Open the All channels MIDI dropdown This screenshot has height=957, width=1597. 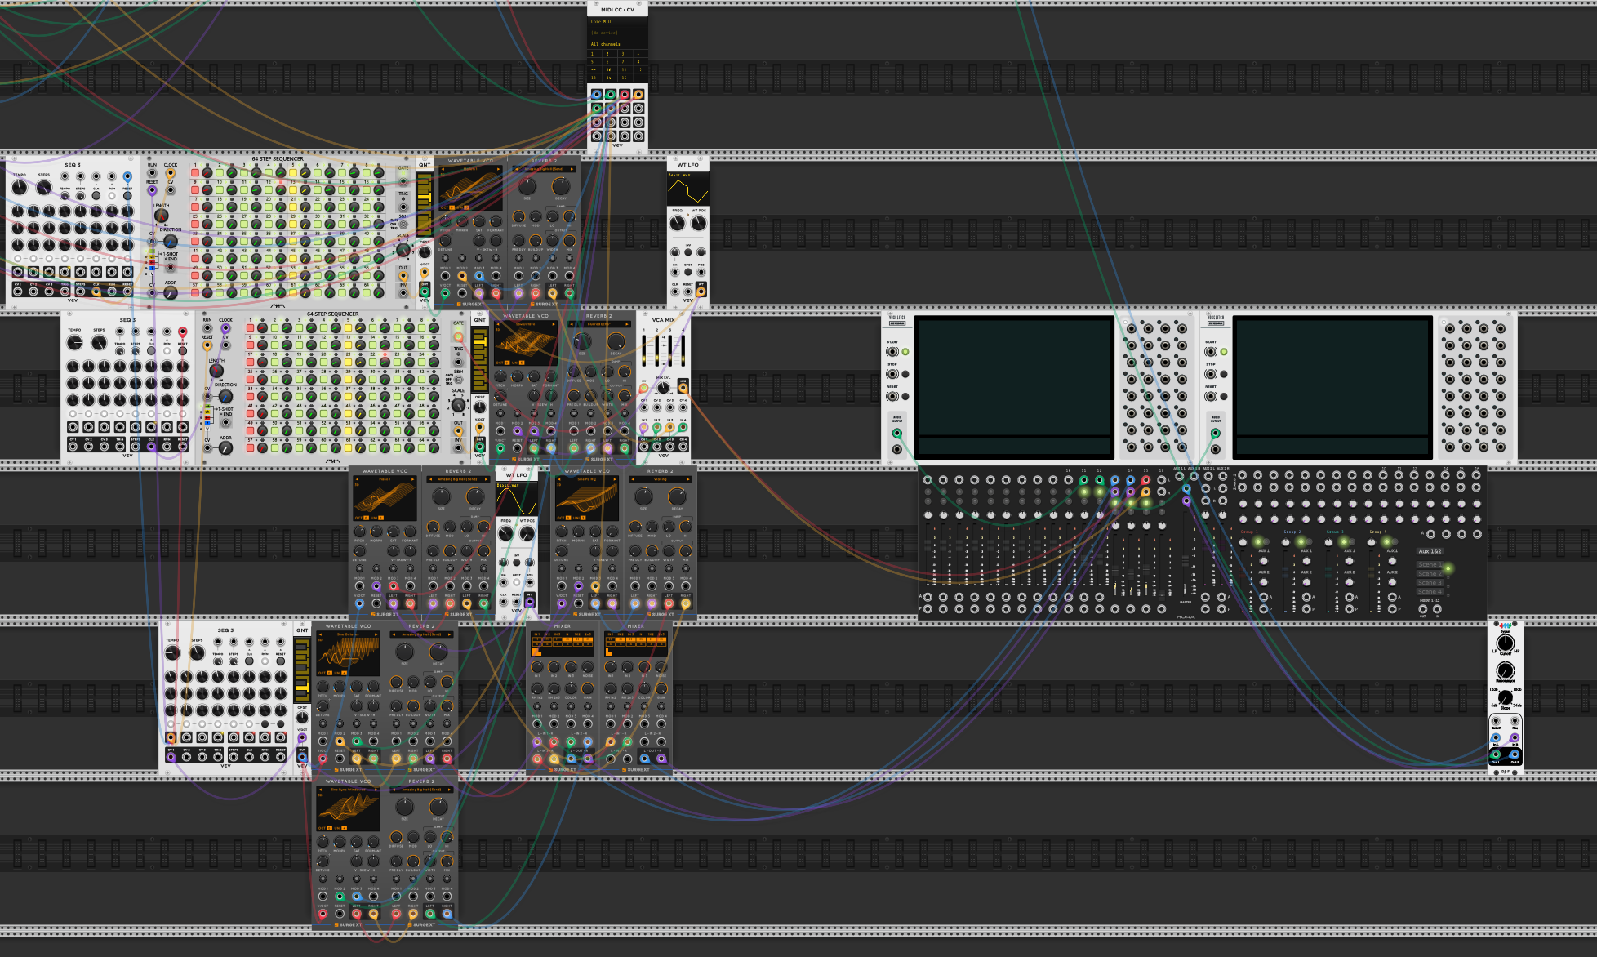click(x=617, y=44)
